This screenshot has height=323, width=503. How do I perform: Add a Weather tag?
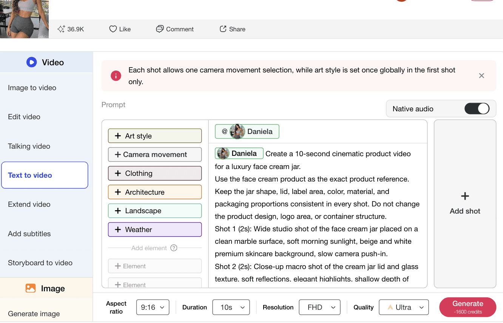click(155, 229)
